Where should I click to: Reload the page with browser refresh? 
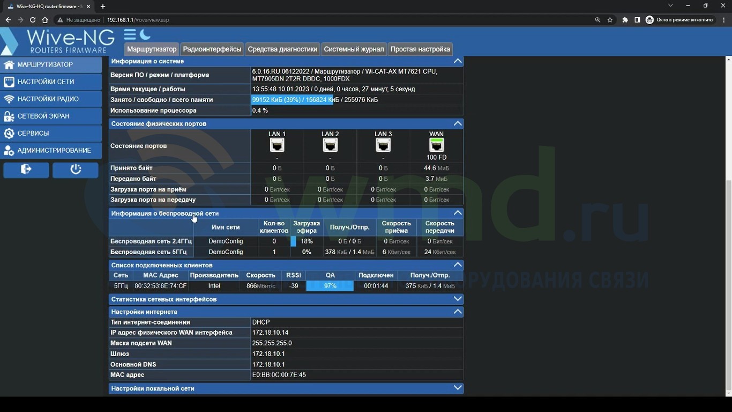33,20
